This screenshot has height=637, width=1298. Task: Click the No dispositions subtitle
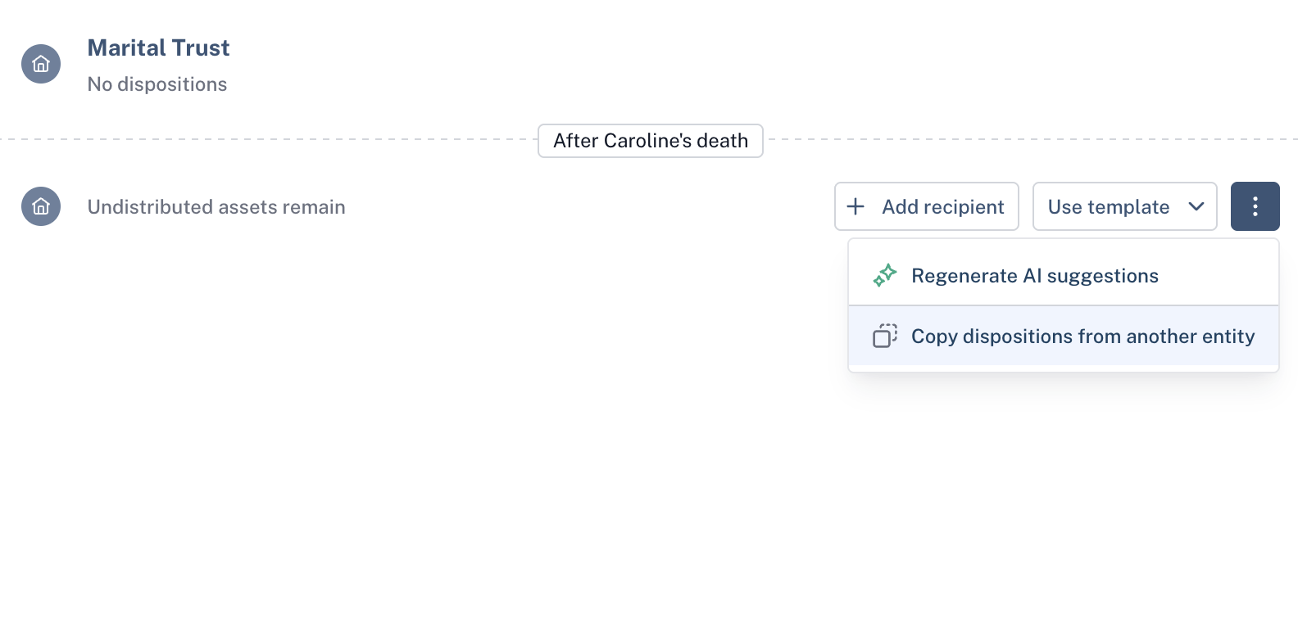tap(157, 84)
